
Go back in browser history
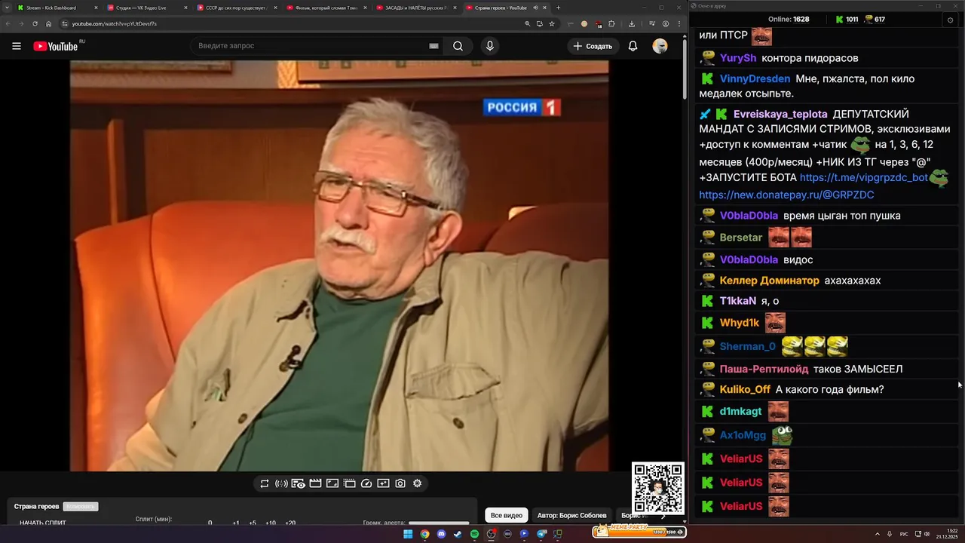point(9,23)
